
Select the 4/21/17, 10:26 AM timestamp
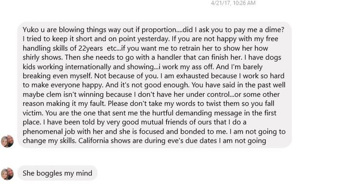233,3
